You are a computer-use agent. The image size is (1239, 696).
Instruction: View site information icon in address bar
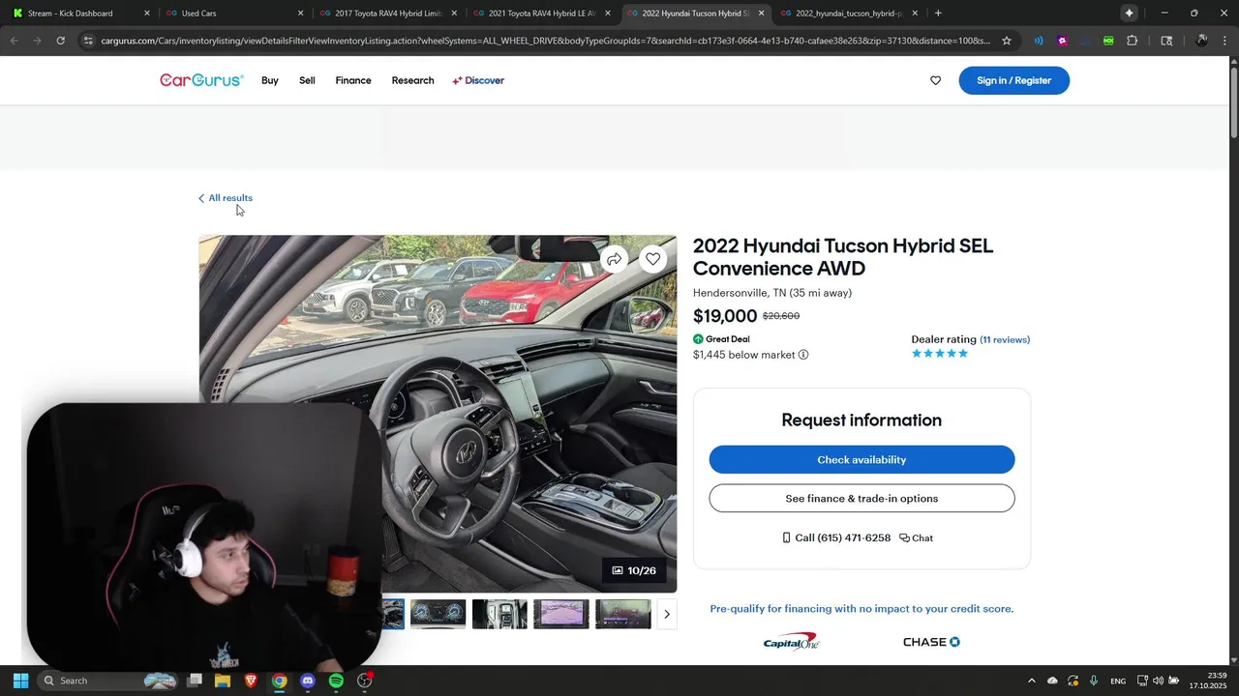pyautogui.click(x=87, y=41)
